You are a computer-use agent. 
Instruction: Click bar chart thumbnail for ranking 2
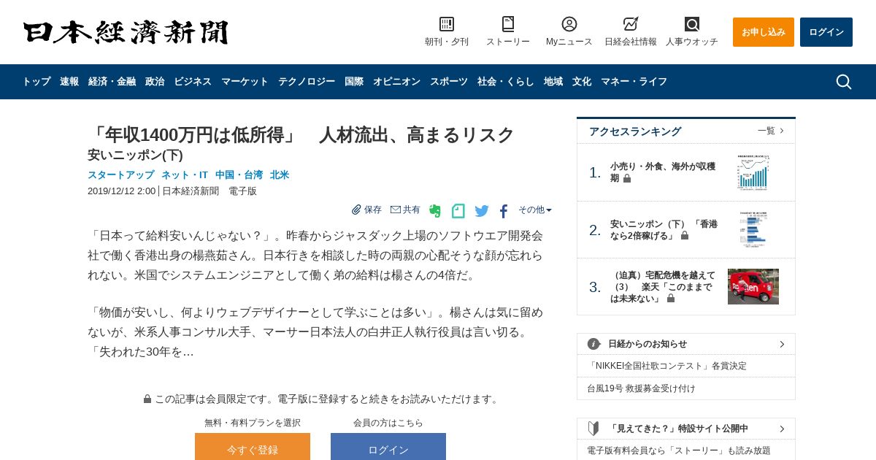pyautogui.click(x=753, y=229)
